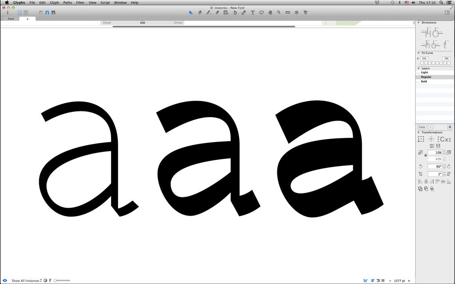The image size is (455, 284).
Task: Scale up by 10% icon
Action: [x=449, y=153]
